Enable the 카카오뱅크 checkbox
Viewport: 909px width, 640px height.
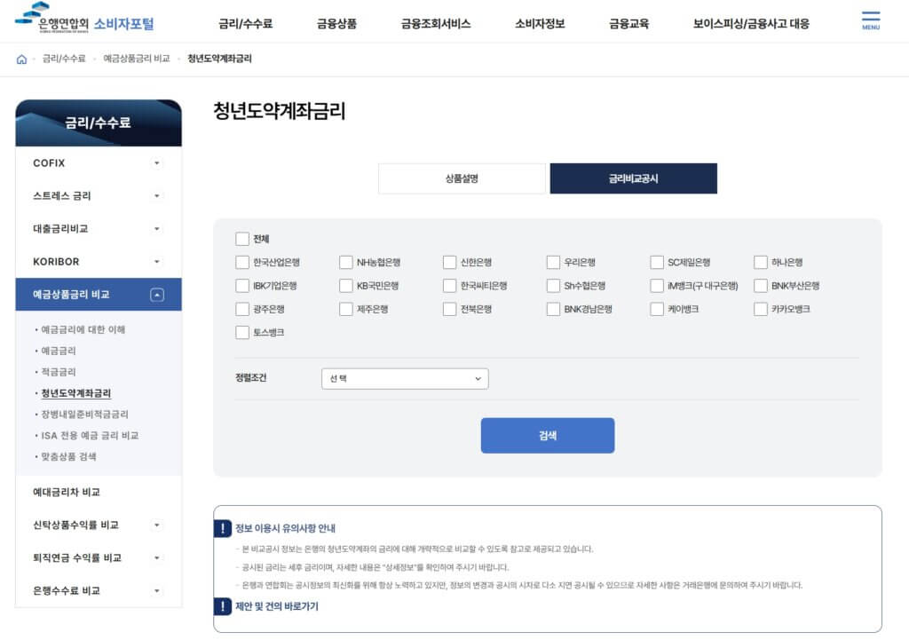(x=761, y=309)
